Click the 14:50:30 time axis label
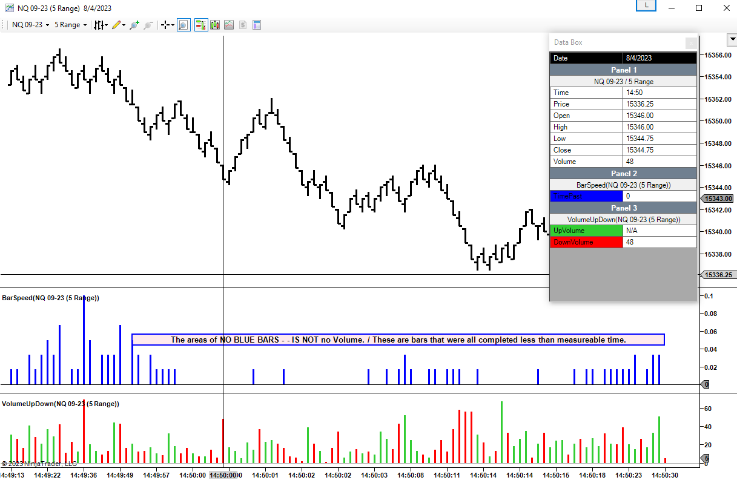The width and height of the screenshot is (737, 483). [665, 475]
